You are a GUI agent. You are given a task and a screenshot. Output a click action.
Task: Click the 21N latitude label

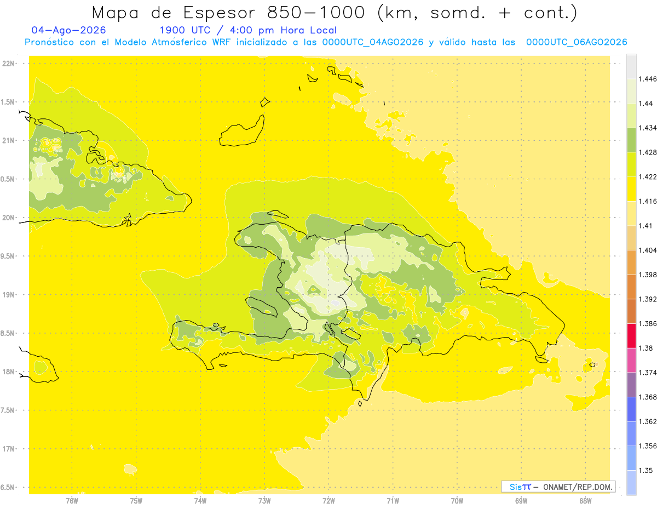8,140
